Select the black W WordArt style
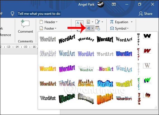This screenshot has height=115, width=159. (147, 36)
